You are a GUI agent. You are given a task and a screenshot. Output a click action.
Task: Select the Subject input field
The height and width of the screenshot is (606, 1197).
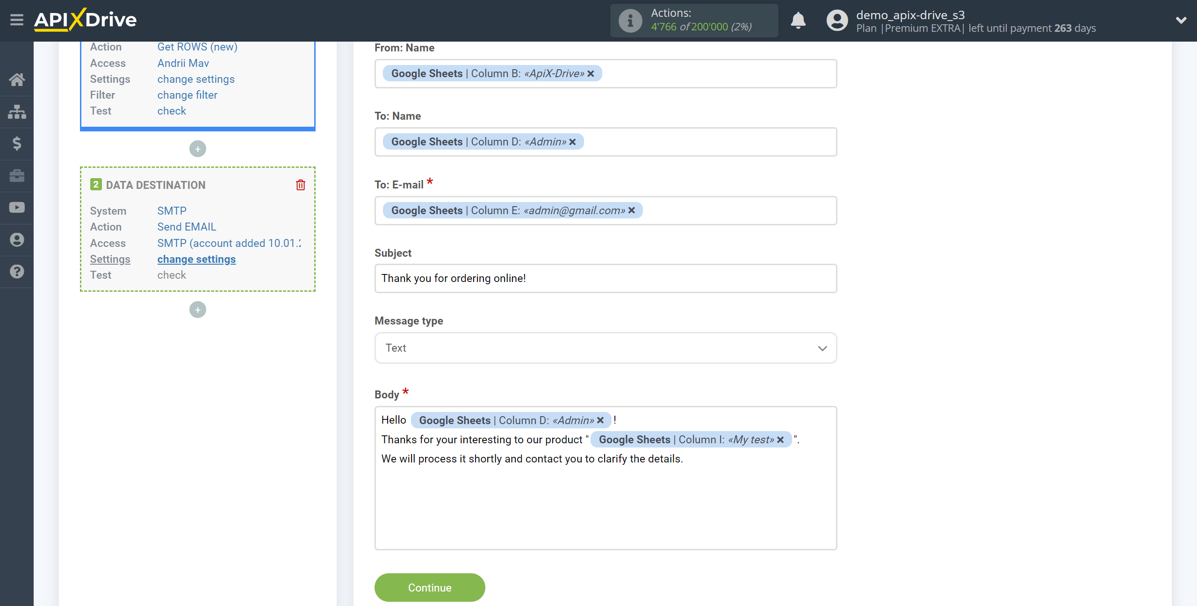(605, 278)
